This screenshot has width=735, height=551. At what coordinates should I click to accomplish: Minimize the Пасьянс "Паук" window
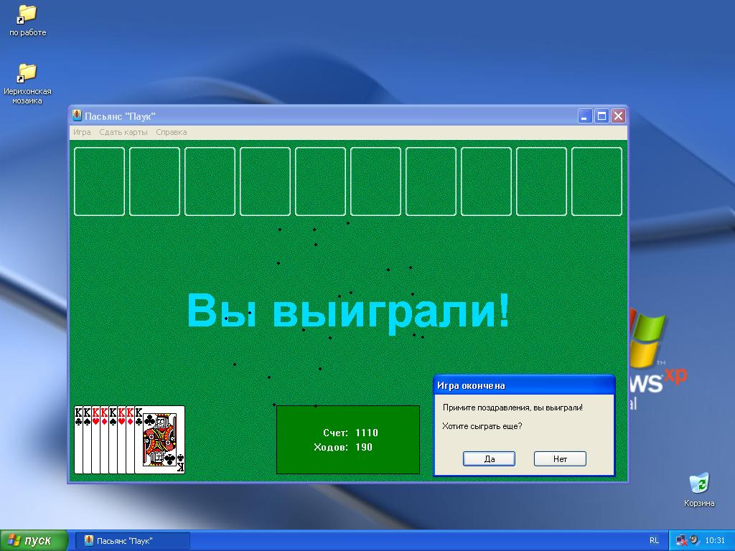coord(584,116)
